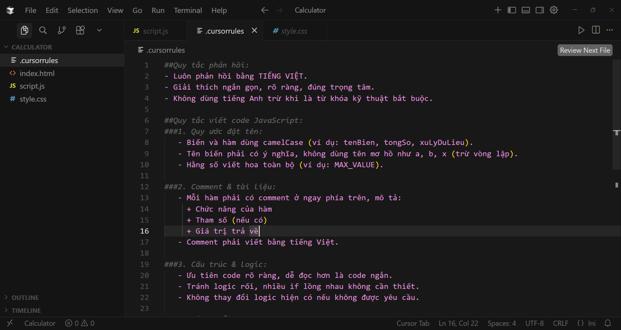Screen dimensions: 621x330
Task: Toggle the secondary sidebar visibility
Action: click(539, 10)
